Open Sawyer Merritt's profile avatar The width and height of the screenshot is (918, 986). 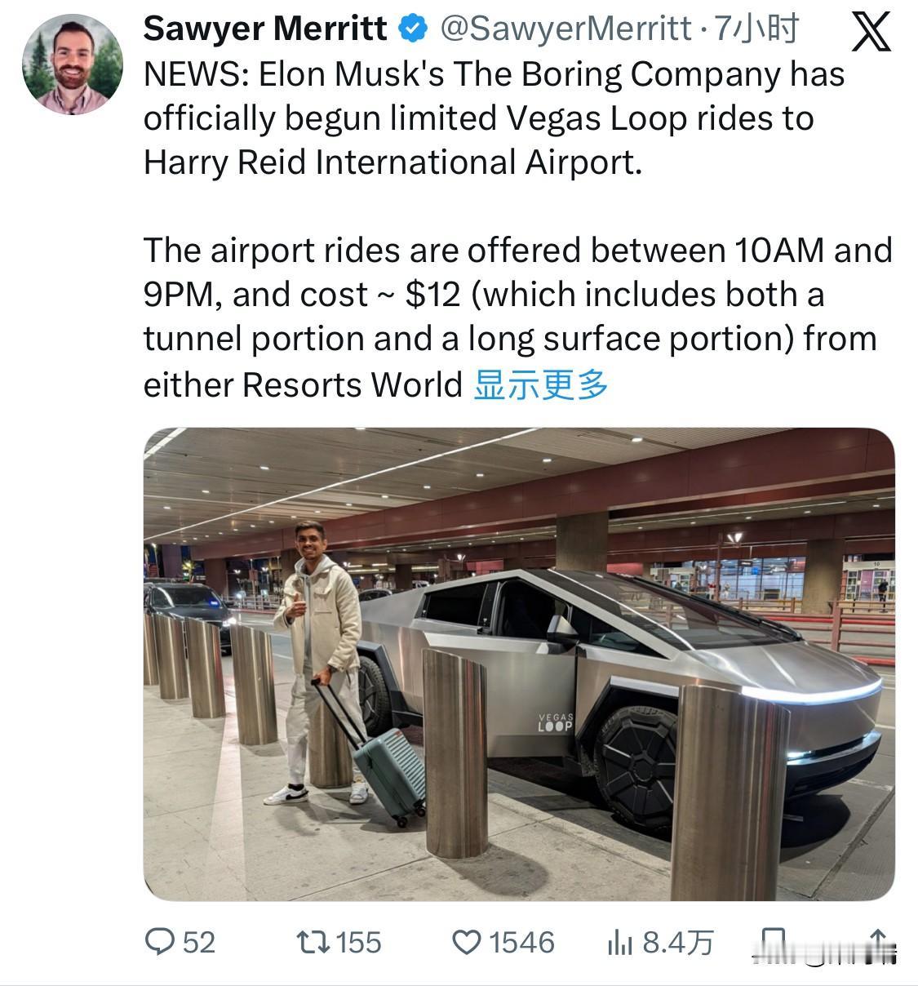pos(72,64)
